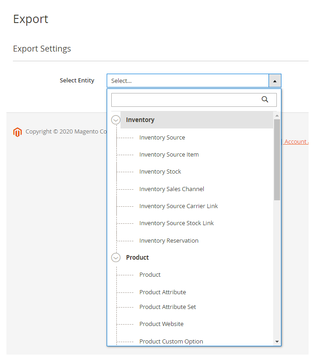This screenshot has width=315, height=361.
Task: Pick Product Attribute Set option
Action: 167,307
